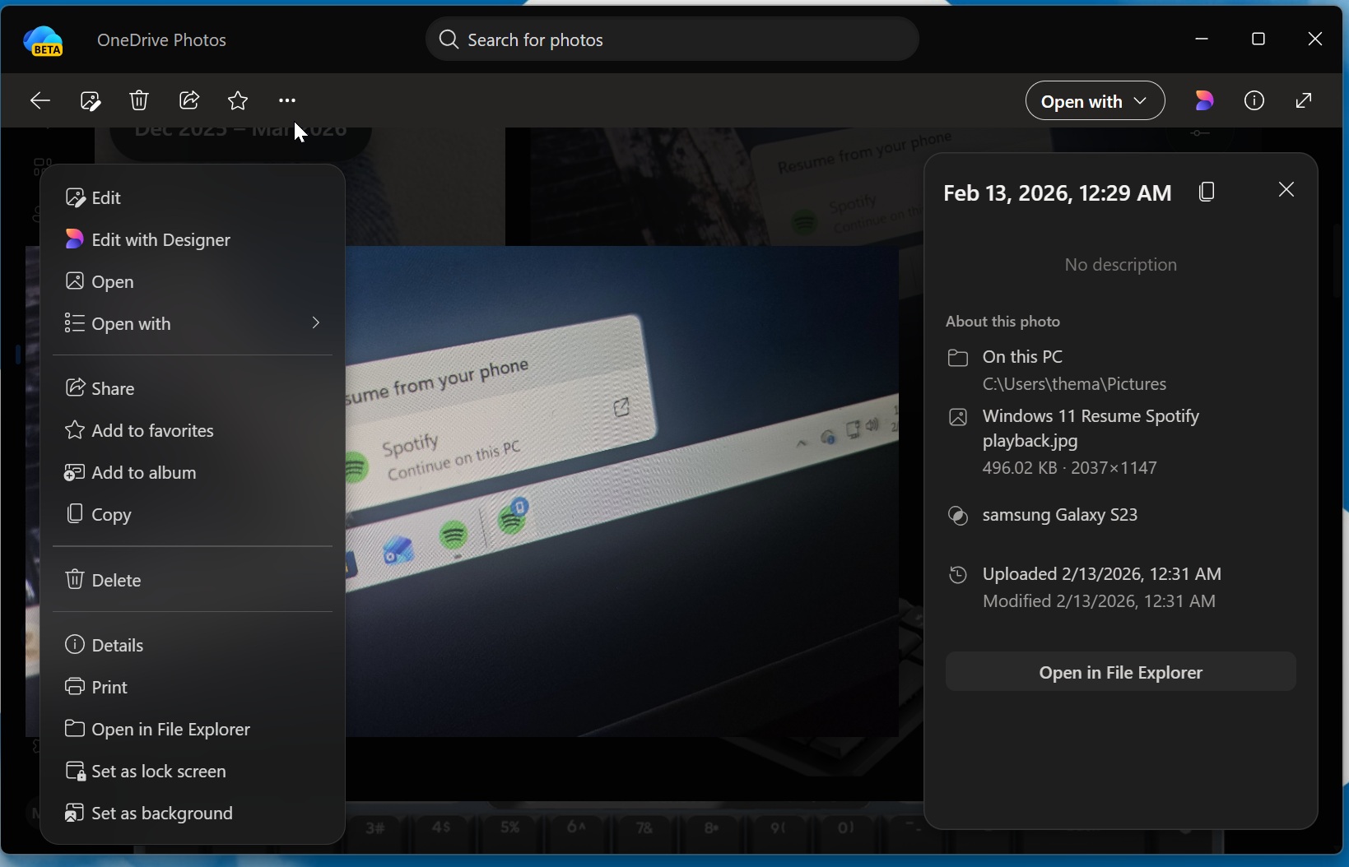Choose Edit with Designer menu item

point(193,239)
